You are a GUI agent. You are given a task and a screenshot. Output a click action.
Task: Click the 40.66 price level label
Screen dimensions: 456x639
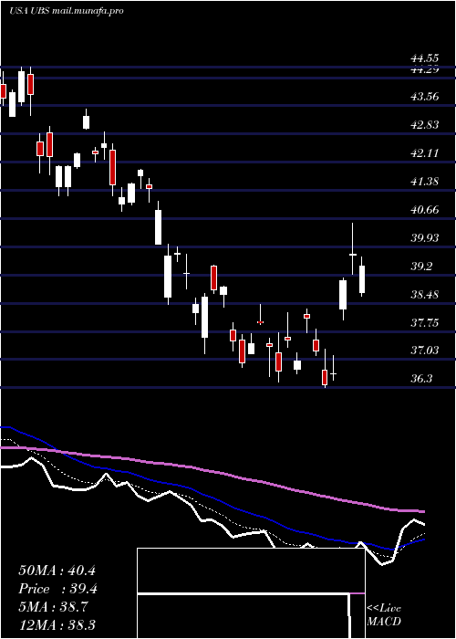tap(425, 210)
